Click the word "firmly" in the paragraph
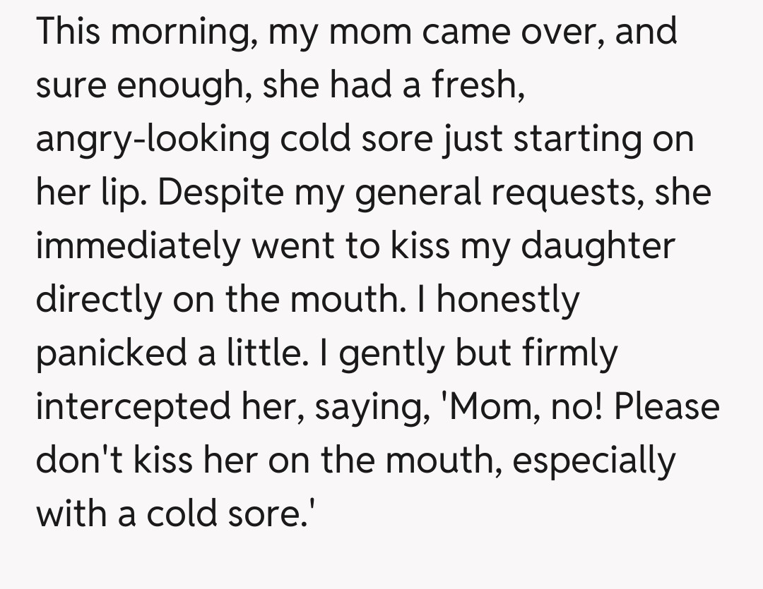This screenshot has height=589, width=763. coord(567,353)
